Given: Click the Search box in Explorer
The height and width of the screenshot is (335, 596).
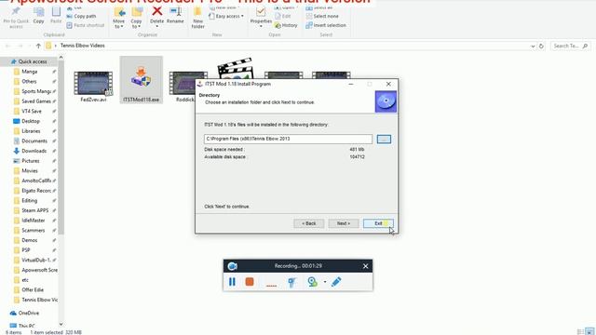Looking at the screenshot, I should pyautogui.click(x=570, y=46).
